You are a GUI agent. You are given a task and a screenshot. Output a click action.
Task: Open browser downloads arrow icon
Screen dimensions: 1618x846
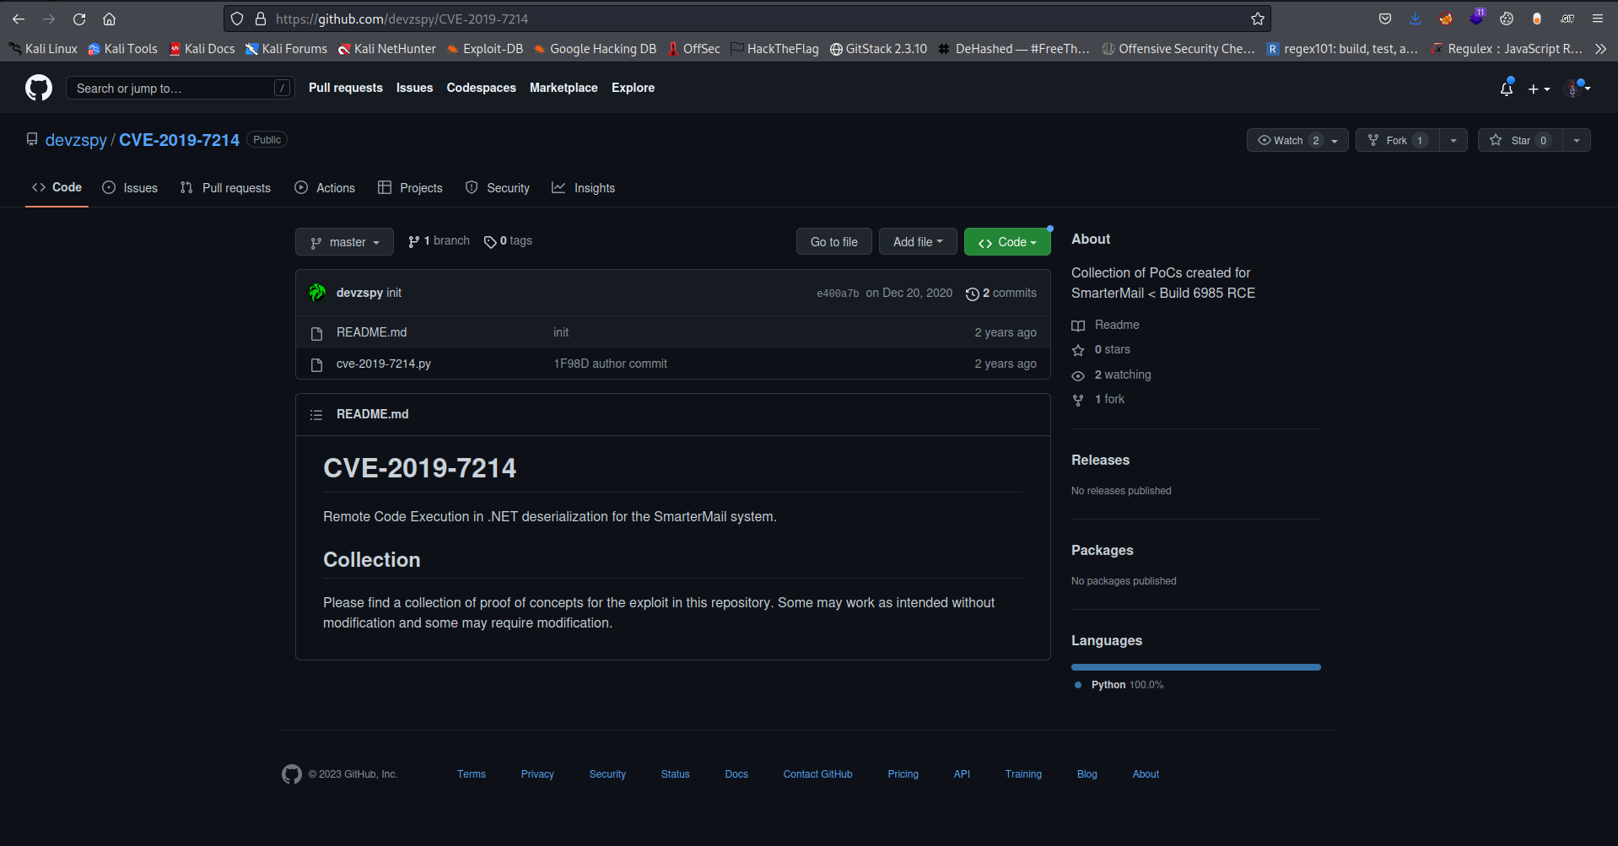(x=1416, y=19)
